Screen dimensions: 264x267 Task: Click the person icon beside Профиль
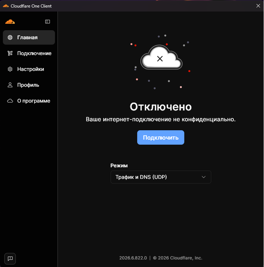coord(10,85)
